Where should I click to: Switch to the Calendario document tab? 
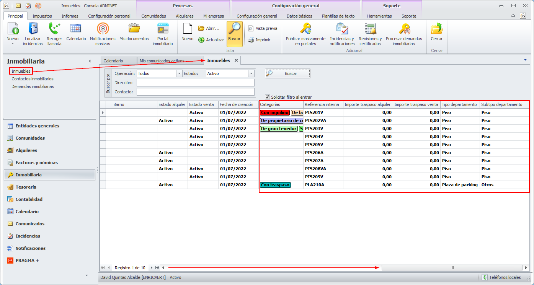click(114, 61)
